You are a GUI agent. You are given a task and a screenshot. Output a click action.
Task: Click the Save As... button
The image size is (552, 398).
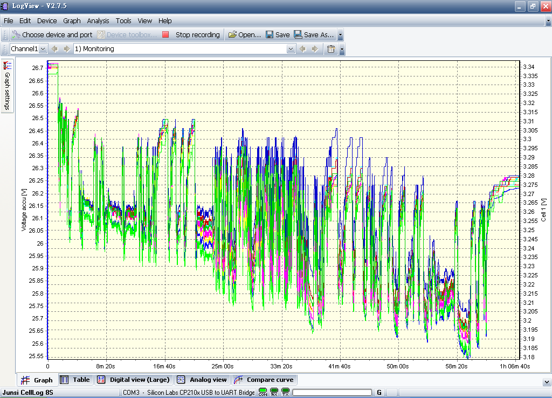coord(314,34)
